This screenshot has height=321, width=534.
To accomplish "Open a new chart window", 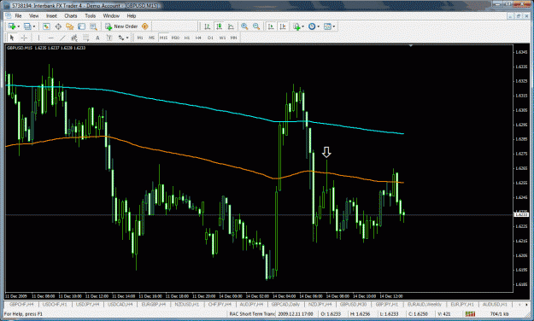I will (12, 26).
